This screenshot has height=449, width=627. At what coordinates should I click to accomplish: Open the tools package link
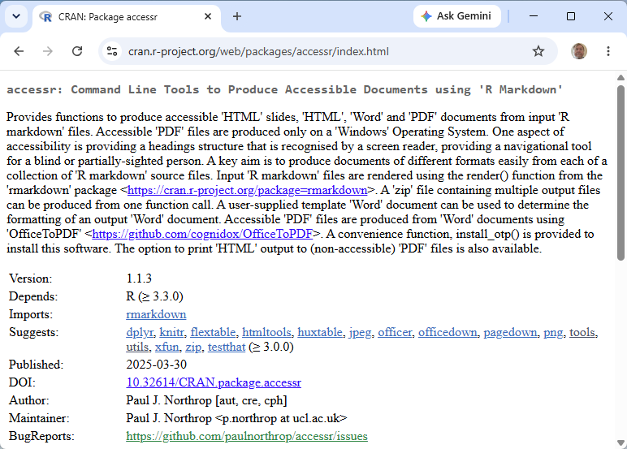point(582,332)
